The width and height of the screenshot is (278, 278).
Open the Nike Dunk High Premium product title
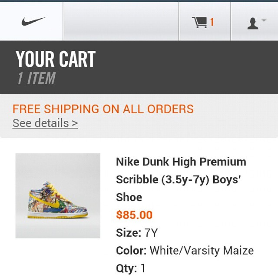pos(181,162)
